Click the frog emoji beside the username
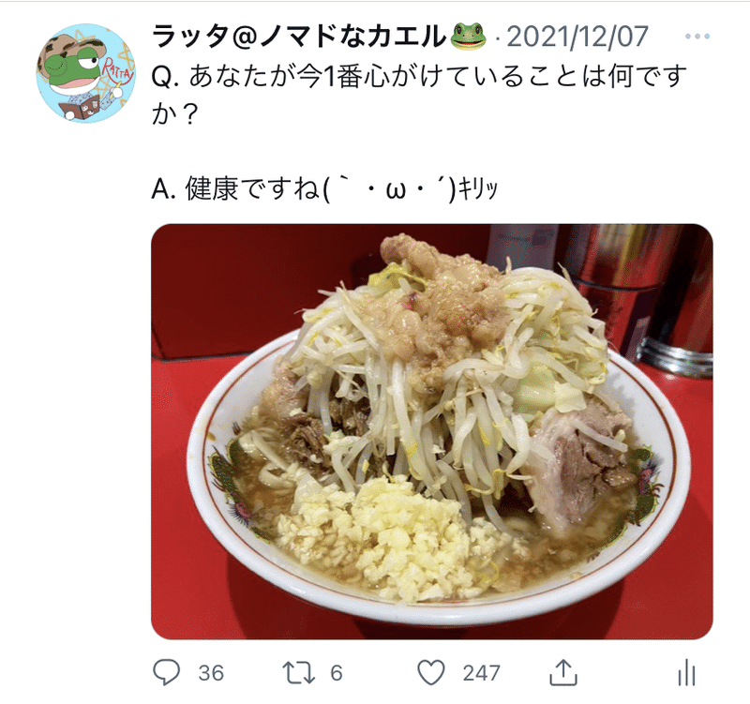Screen dimensions: 750x704 468,37
